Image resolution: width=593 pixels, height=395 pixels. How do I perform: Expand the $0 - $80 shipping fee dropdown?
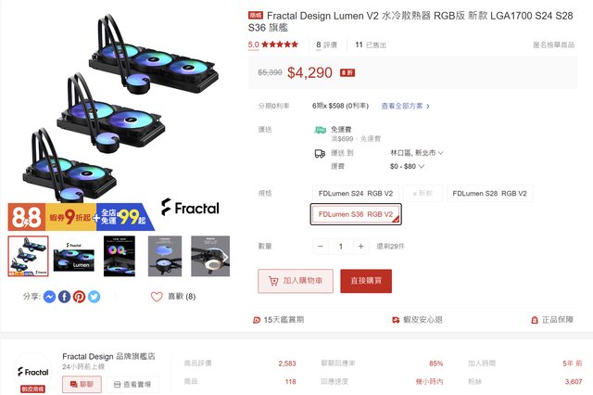click(x=407, y=167)
